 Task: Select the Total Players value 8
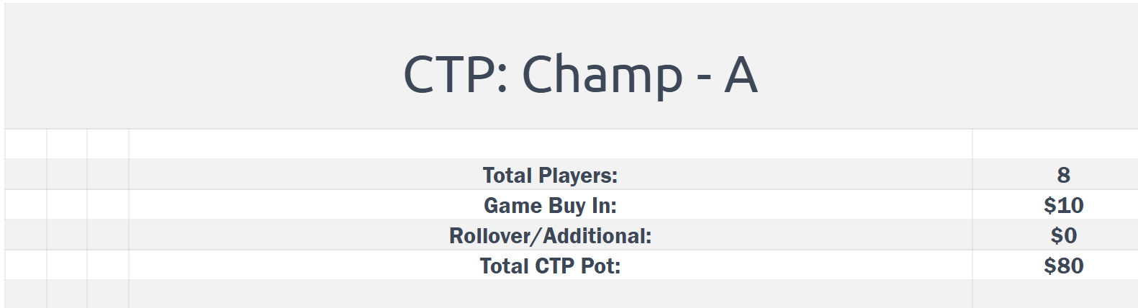[1062, 175]
